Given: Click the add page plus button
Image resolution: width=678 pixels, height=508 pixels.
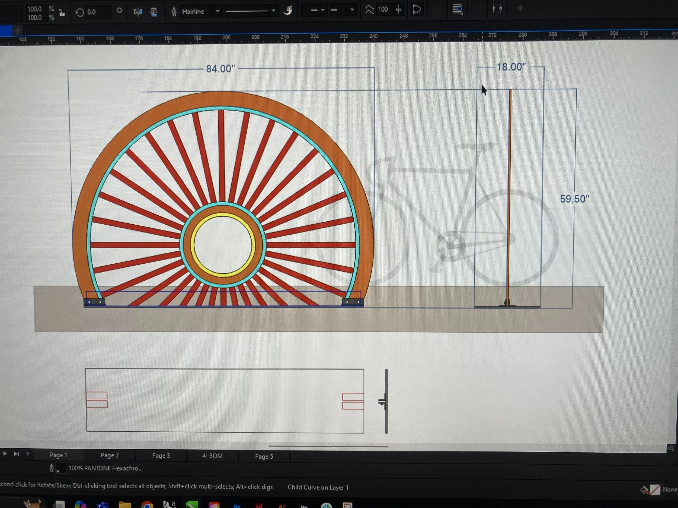Looking at the screenshot, I should coord(28,454).
